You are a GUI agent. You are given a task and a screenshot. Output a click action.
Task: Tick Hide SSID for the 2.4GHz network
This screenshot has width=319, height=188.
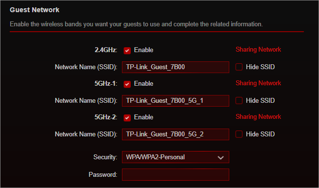239,67
